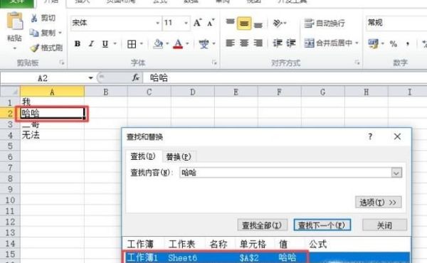Switch to the 替换 tab
Image resolution: width=427 pixels, height=263 pixels.
[x=179, y=157]
